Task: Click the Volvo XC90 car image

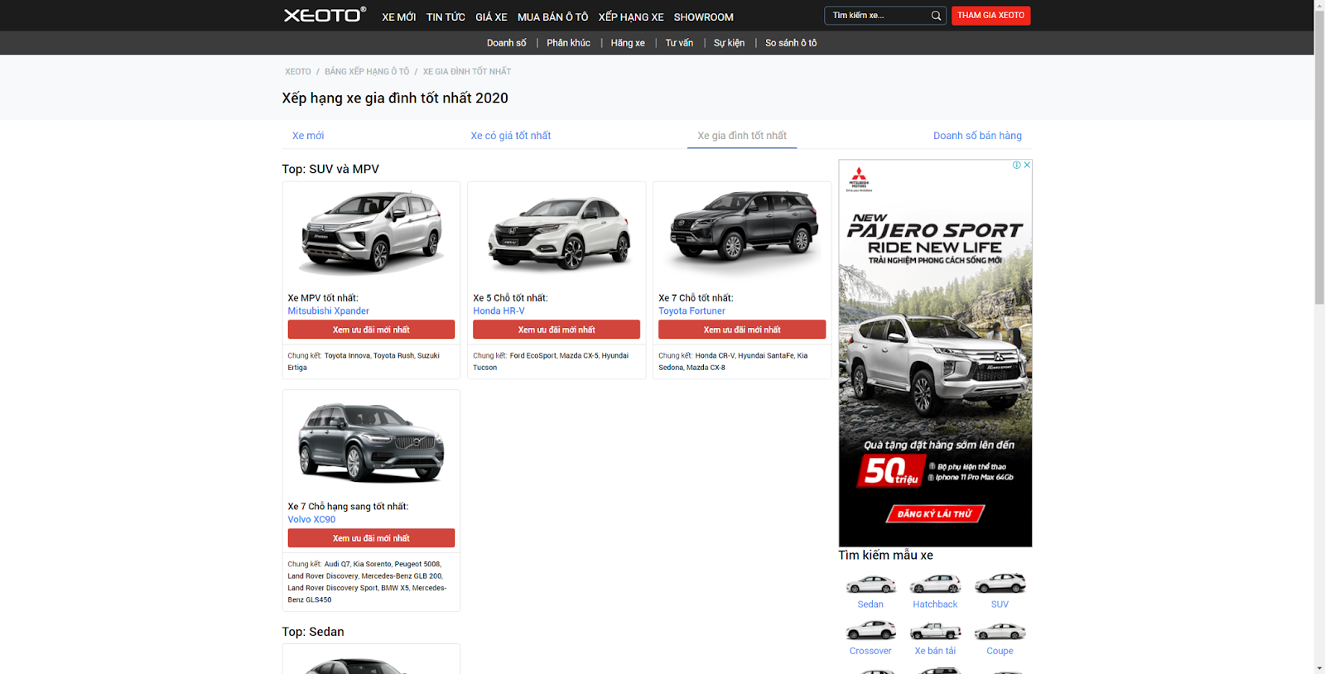Action: (371, 443)
